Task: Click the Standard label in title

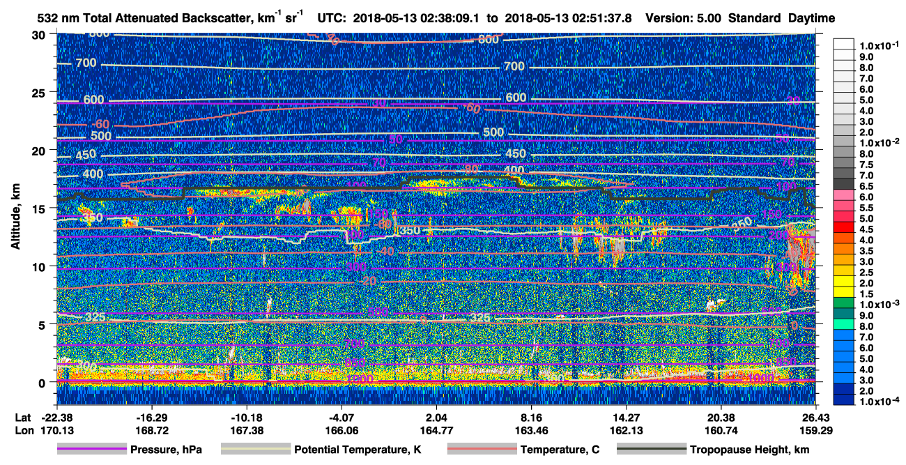Action: click(755, 19)
